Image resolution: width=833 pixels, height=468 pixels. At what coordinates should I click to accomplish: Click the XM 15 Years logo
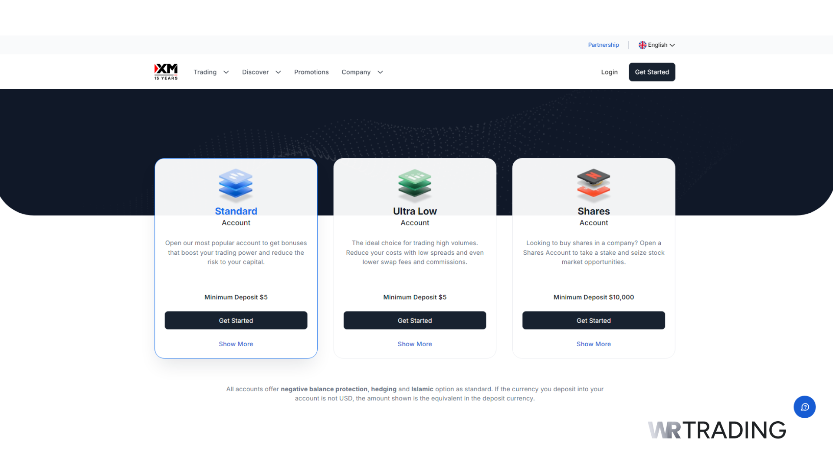pos(166,71)
